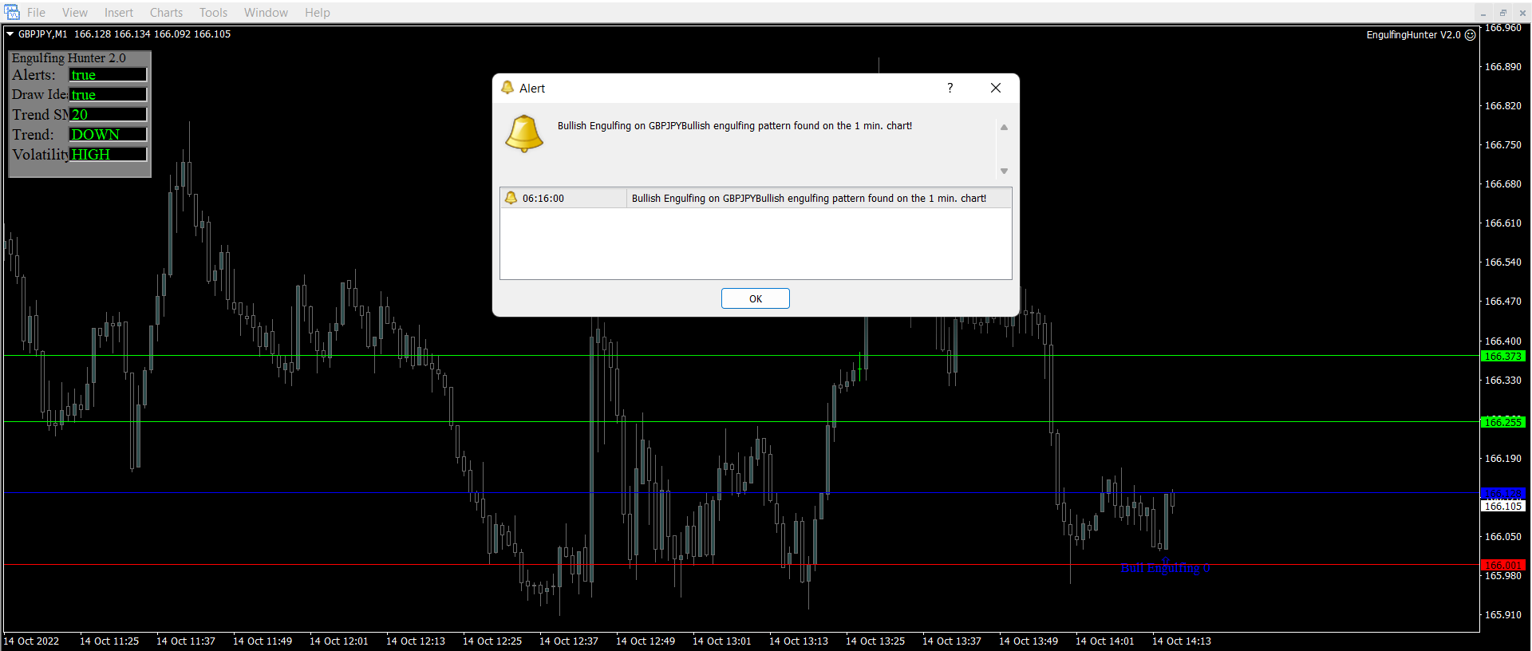Viewport: 1532px width, 651px height.
Task: Click the bell icon beside 06:16:00 entry
Action: pyautogui.click(x=511, y=198)
